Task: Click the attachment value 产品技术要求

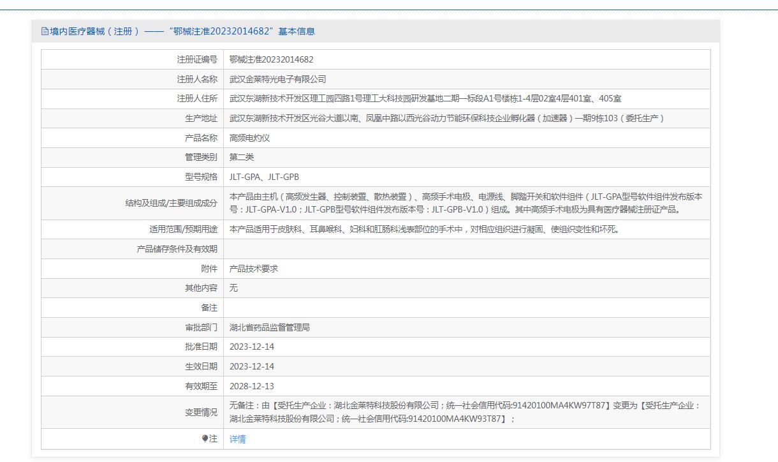Action: [x=254, y=269]
